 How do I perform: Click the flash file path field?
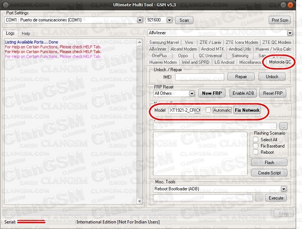click(215, 126)
